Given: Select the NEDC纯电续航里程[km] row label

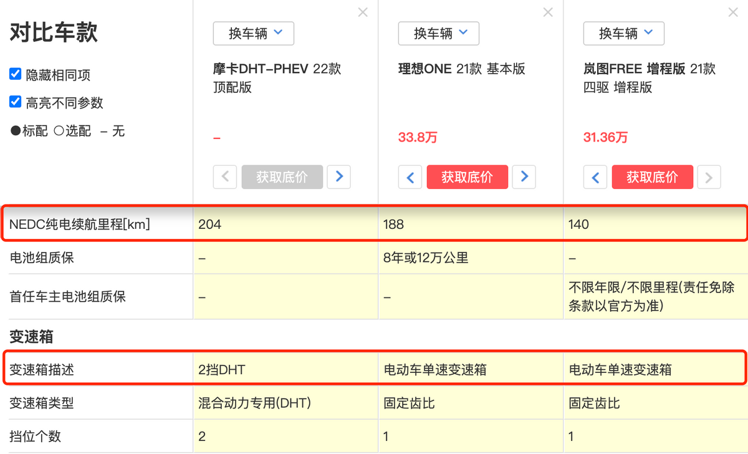Looking at the screenshot, I should coord(80,225).
